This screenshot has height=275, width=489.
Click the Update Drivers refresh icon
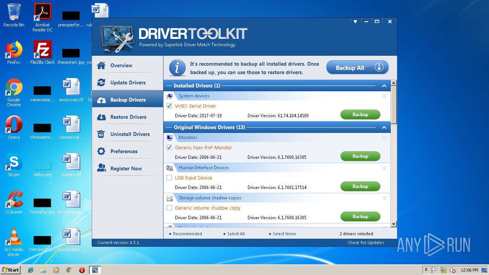101,82
